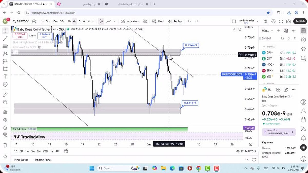Open the favorites star at toolbar bottom
308x173 pixels.
coord(5,156)
